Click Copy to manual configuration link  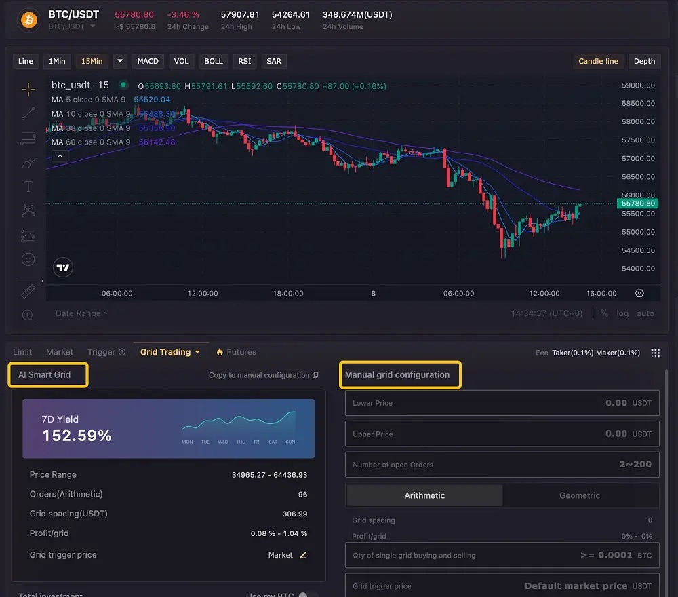point(259,375)
